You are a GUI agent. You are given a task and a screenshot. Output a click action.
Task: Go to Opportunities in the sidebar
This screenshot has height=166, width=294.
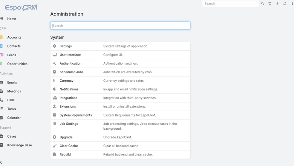[17, 64]
